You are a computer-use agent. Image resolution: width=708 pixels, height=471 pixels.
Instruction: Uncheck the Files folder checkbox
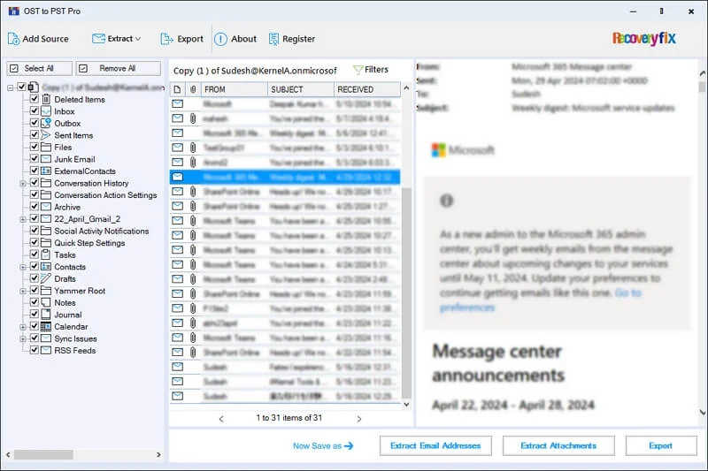(x=35, y=147)
